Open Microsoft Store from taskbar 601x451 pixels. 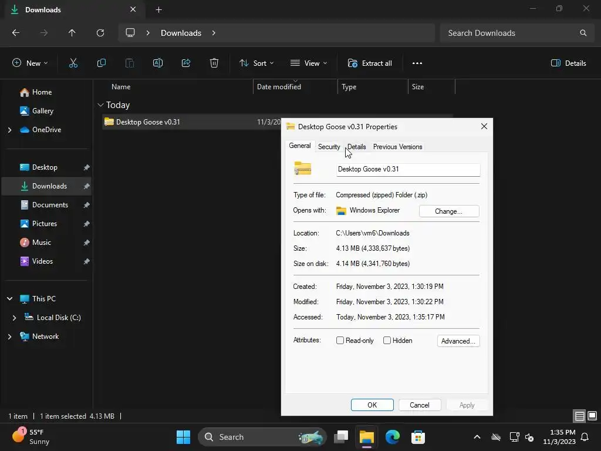[x=418, y=437]
